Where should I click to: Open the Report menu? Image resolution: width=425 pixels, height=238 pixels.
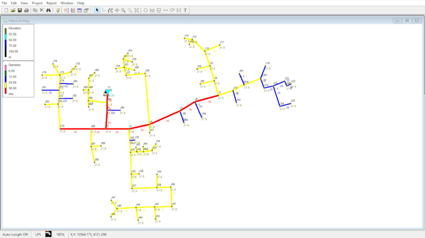[51, 3]
